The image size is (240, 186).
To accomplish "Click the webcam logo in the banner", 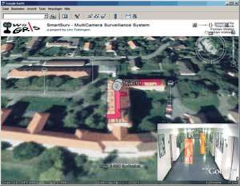I will tap(8, 28).
